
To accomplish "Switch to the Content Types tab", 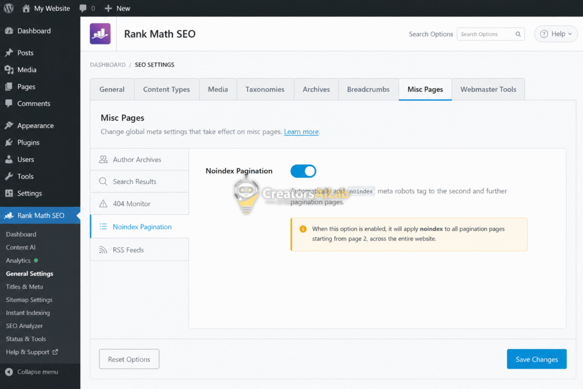I will coord(167,89).
